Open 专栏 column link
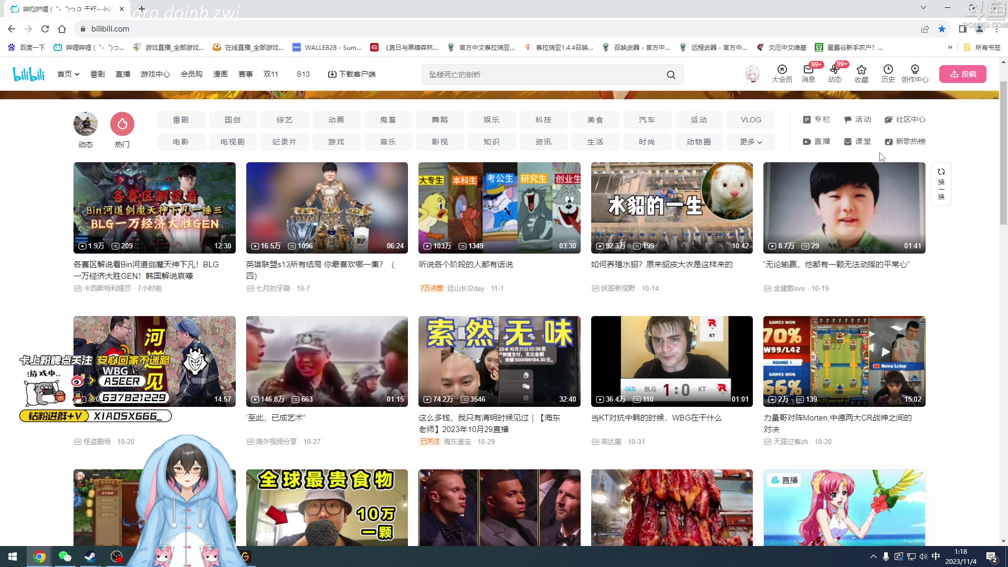This screenshot has height=567, width=1008. pos(816,120)
